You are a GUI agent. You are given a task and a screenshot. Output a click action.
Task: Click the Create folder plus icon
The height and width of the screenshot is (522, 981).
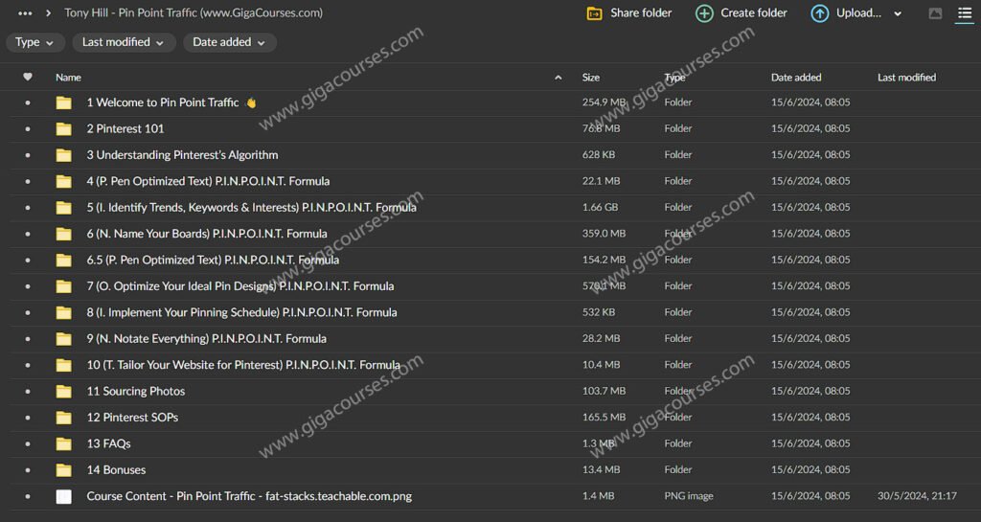704,13
